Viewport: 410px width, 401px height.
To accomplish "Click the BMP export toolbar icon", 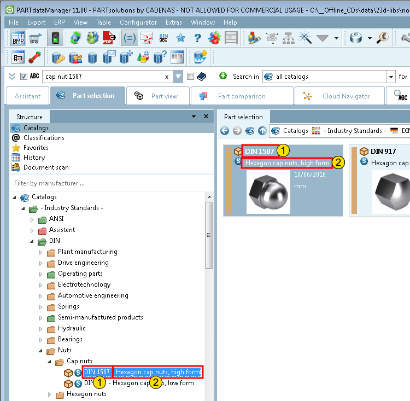I will coord(18,38).
